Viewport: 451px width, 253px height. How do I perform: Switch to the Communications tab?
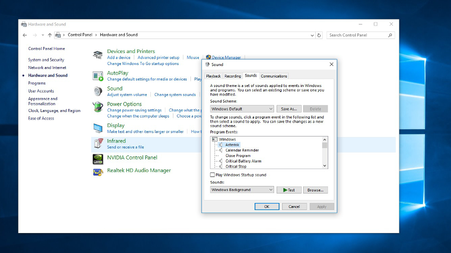[x=274, y=76]
